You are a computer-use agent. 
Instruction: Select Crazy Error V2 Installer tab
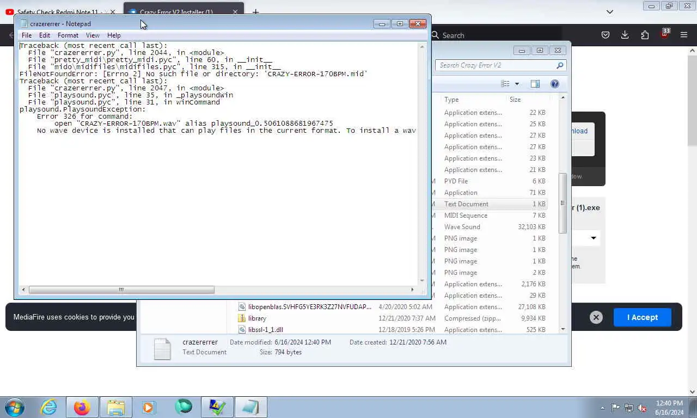click(x=183, y=11)
